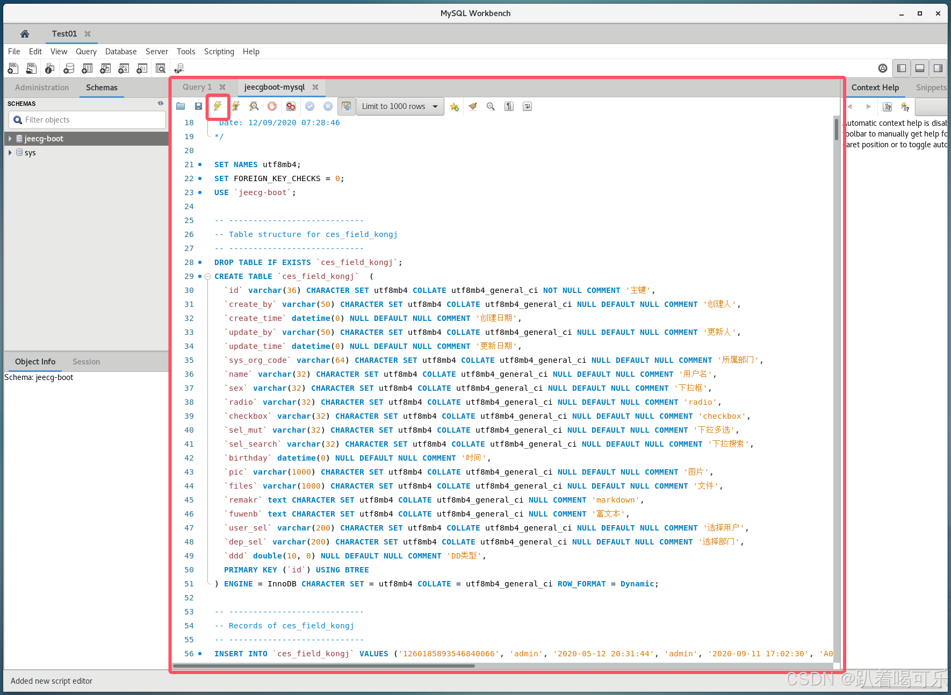The height and width of the screenshot is (695, 951).
Task: Search table data icon in main toolbar
Action: pos(160,68)
